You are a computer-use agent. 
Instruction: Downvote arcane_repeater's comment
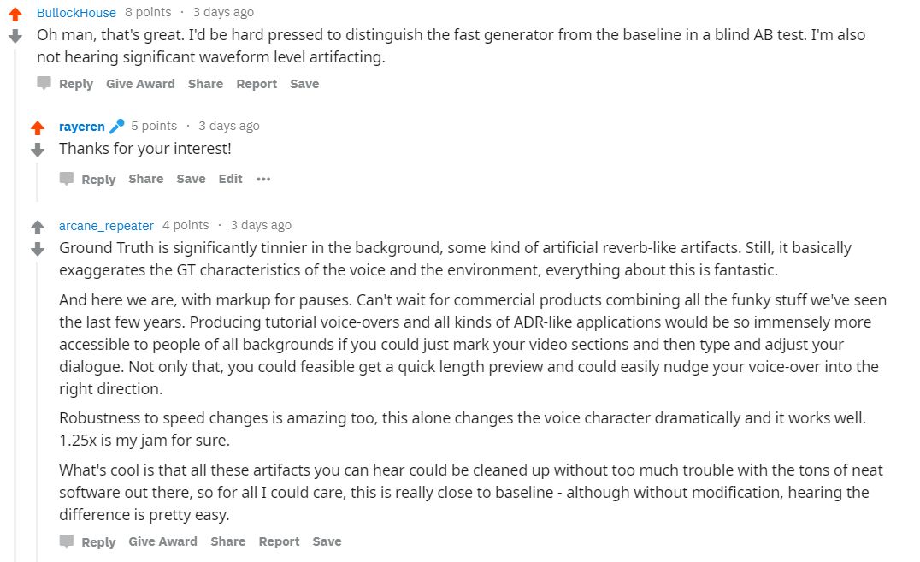pos(38,249)
